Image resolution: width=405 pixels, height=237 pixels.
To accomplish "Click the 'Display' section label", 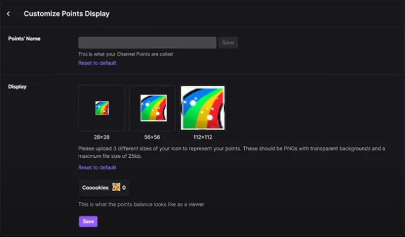I will tap(17, 87).
